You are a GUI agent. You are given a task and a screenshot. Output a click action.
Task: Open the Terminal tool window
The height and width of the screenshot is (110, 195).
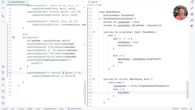(x=3, y=91)
